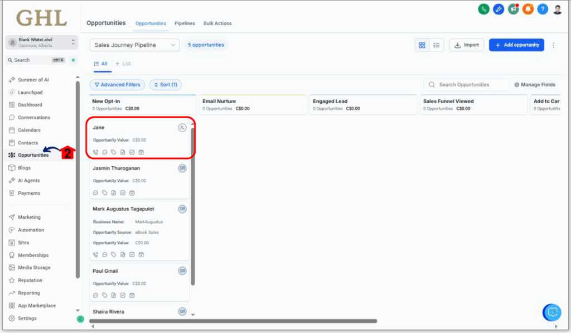Click the phone call icon on Jane's card
Image resolution: width=571 pixels, height=333 pixels.
(x=95, y=152)
